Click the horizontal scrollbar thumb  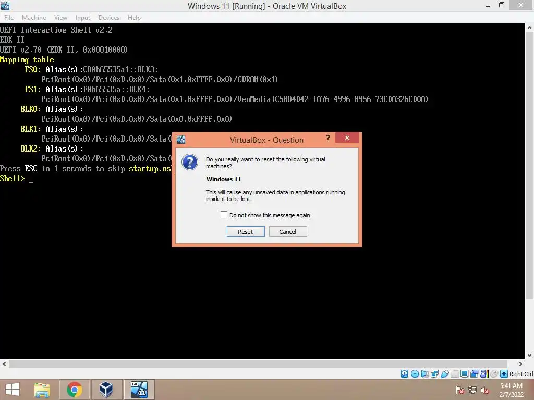258,364
